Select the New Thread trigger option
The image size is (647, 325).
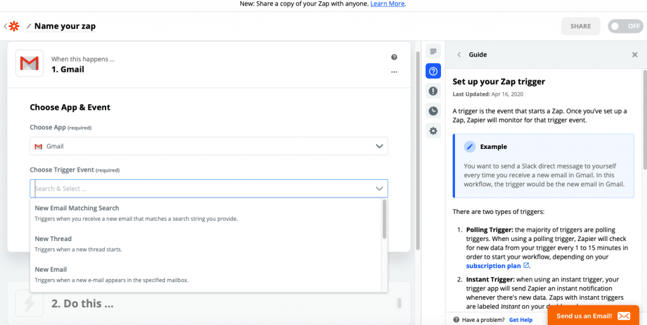pyautogui.click(x=53, y=239)
